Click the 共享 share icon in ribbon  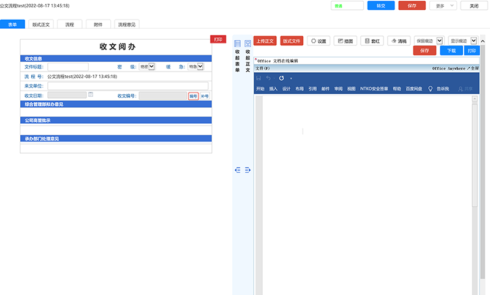coord(465,89)
